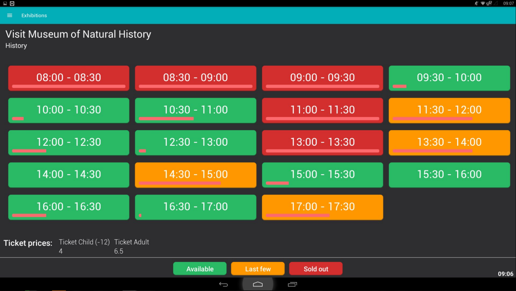
Task: Open the hamburger navigation menu
Action: (x=9, y=16)
